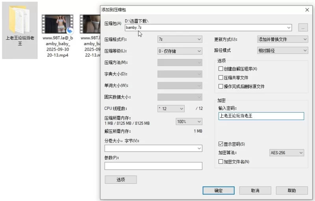Open the 压缩格式 7z dropdown
This screenshot has height=201, width=315.
180,39
